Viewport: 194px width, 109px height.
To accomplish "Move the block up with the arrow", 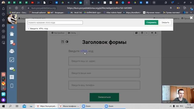I will tap(152, 33).
